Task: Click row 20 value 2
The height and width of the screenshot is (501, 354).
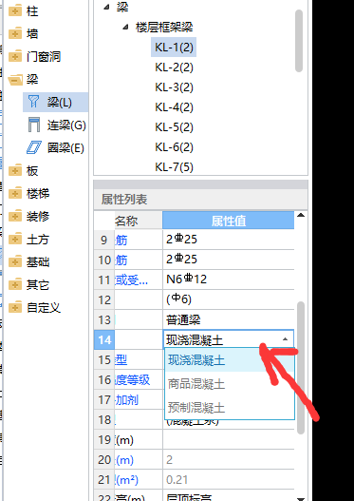Action: coord(229,460)
